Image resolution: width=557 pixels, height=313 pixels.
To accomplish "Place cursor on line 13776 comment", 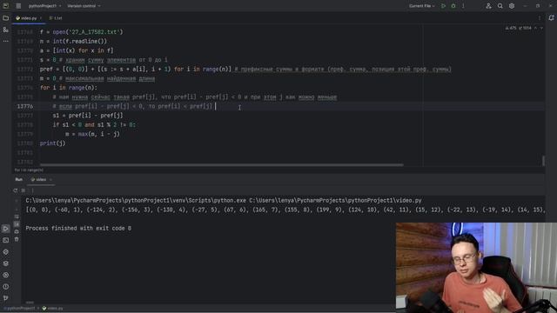I will tap(132, 106).
